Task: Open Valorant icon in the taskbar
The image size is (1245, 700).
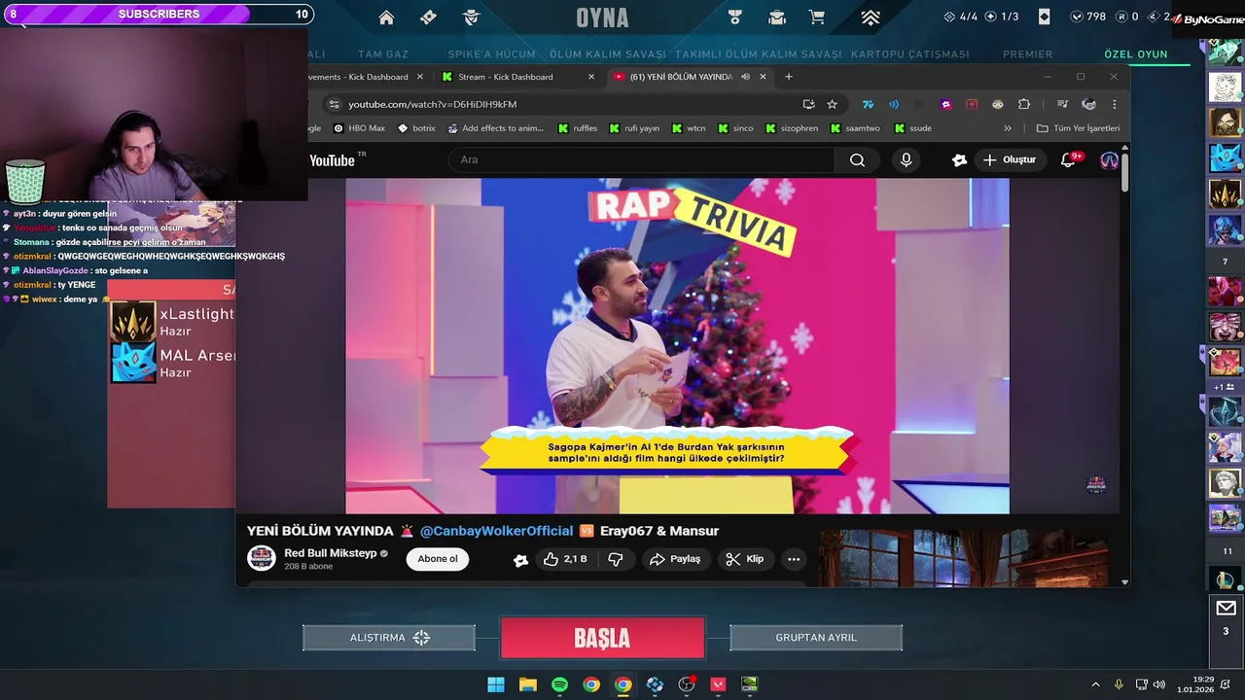Action: click(x=719, y=684)
